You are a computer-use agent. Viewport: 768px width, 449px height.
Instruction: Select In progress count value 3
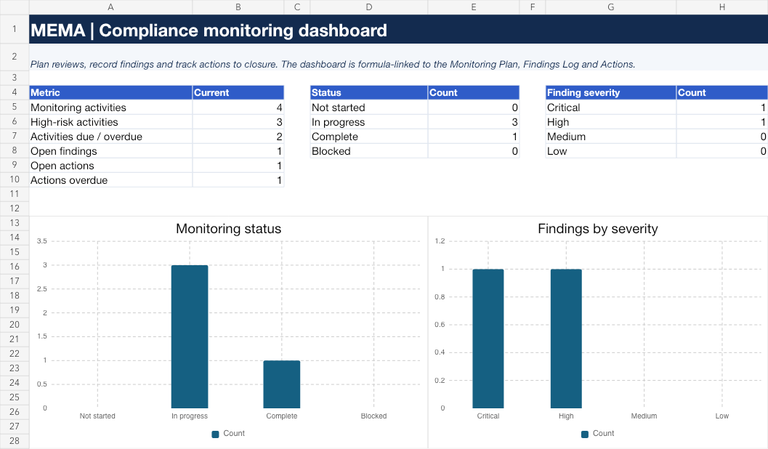point(474,122)
